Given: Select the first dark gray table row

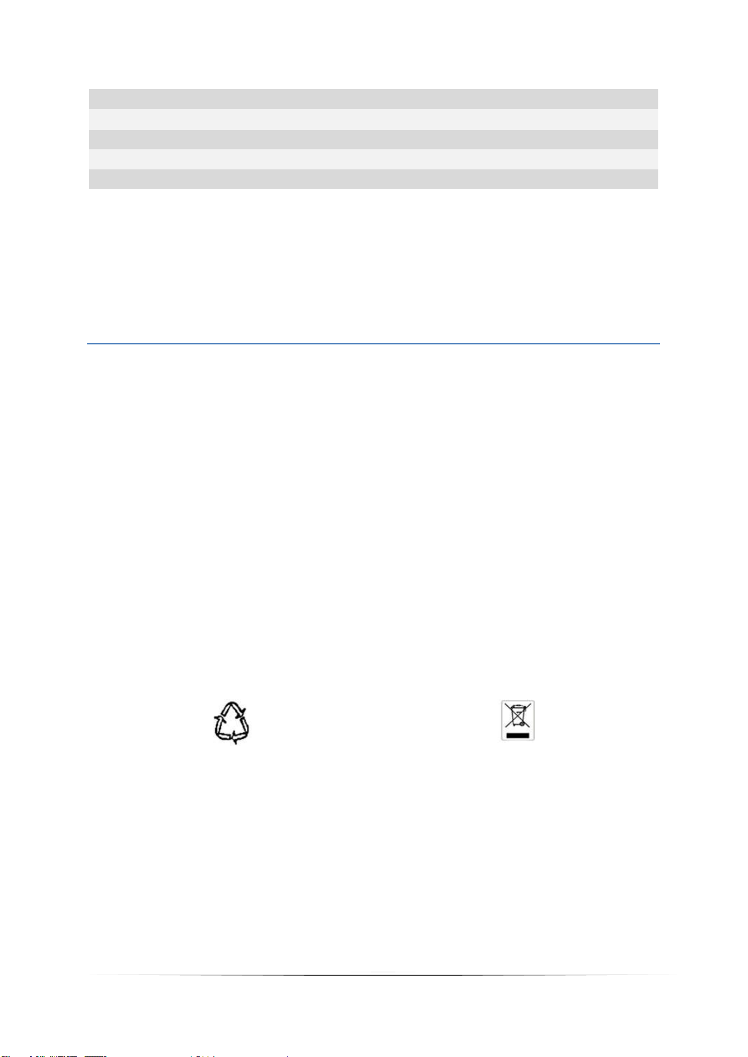Looking at the screenshot, I should [x=373, y=99].
